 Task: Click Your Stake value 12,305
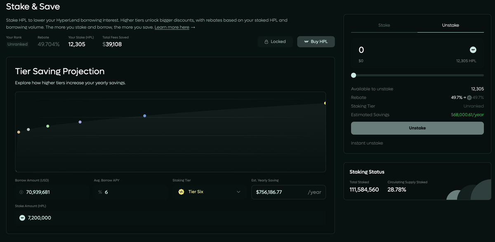click(77, 44)
